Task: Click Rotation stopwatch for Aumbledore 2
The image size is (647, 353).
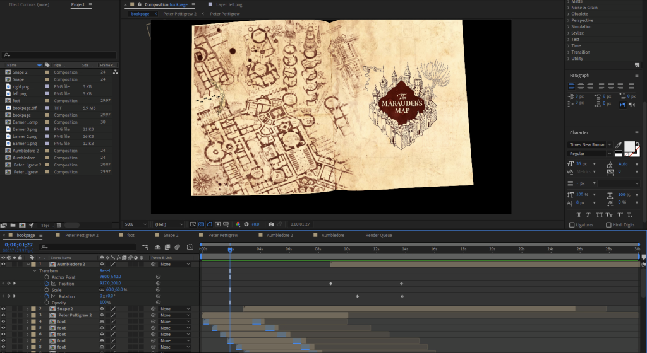Action: click(x=47, y=296)
